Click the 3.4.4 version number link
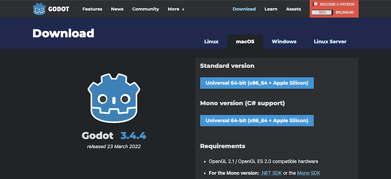 (x=133, y=136)
